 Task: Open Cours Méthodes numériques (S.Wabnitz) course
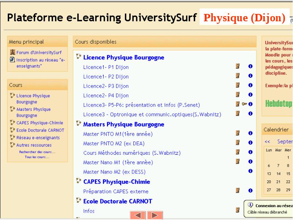click(132, 153)
